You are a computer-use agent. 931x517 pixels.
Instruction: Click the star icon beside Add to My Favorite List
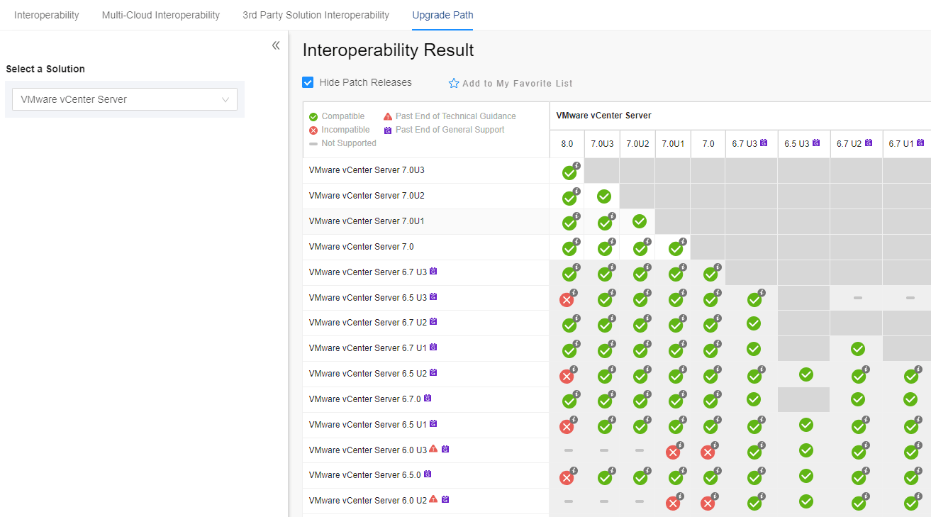point(454,84)
